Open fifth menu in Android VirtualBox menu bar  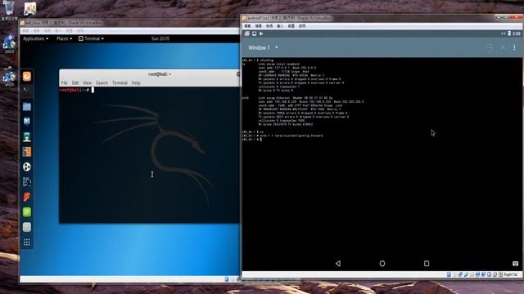point(291,25)
